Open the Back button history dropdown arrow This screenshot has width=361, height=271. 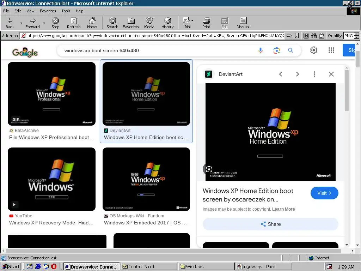(21, 23)
